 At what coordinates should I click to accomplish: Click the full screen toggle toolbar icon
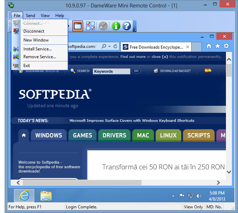pos(78,26)
